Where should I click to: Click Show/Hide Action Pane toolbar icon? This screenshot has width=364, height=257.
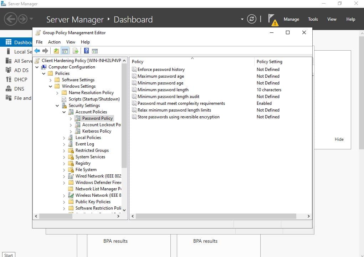tap(95, 51)
